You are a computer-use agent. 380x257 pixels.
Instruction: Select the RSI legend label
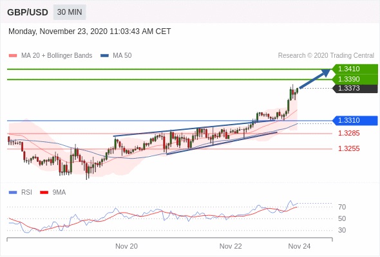pos(26,193)
